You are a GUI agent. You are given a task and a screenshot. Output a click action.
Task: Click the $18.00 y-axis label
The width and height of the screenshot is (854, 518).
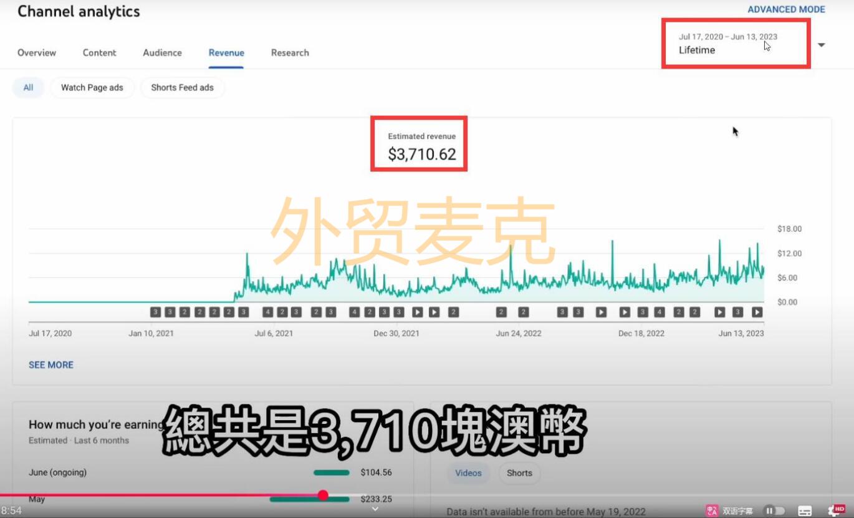[x=790, y=229]
